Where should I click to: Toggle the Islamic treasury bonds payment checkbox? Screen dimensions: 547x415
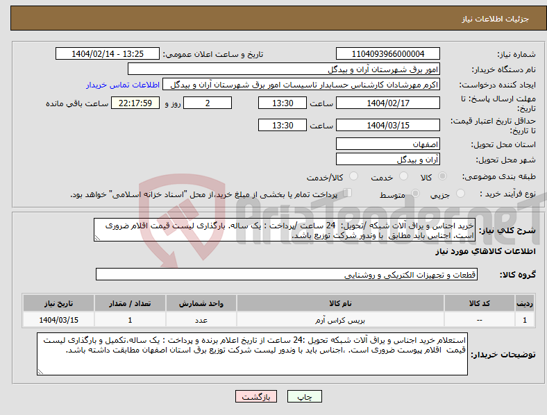tap(348, 192)
